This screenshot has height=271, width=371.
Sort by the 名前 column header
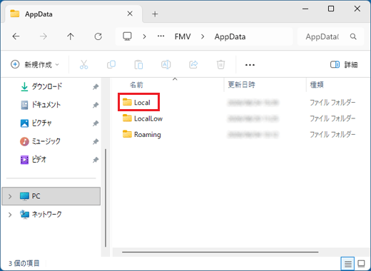[x=136, y=85]
